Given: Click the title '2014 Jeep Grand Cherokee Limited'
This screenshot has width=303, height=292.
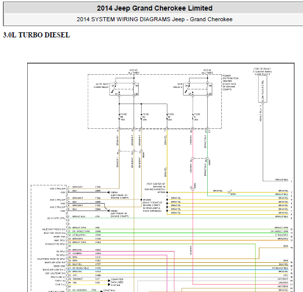Looking at the screenshot, I should (x=155, y=8).
